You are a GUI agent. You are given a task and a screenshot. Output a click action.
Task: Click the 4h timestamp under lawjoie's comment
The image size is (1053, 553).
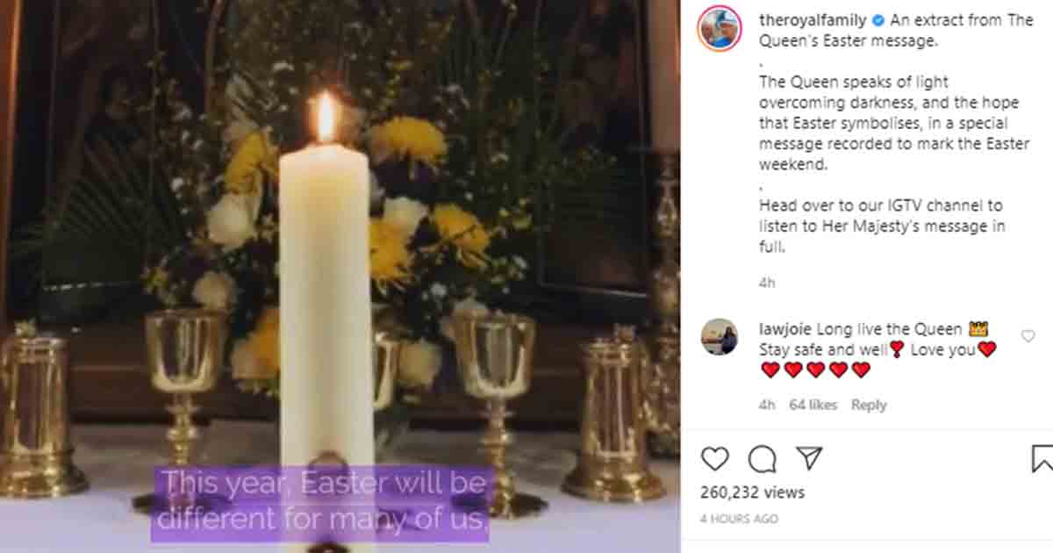click(767, 405)
